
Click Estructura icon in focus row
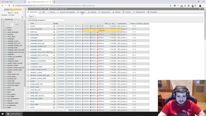[x=66, y=101]
